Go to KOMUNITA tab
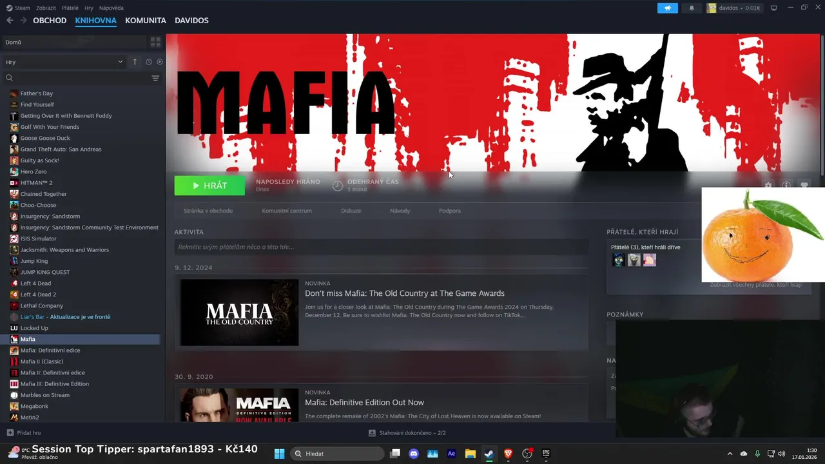 (146, 21)
